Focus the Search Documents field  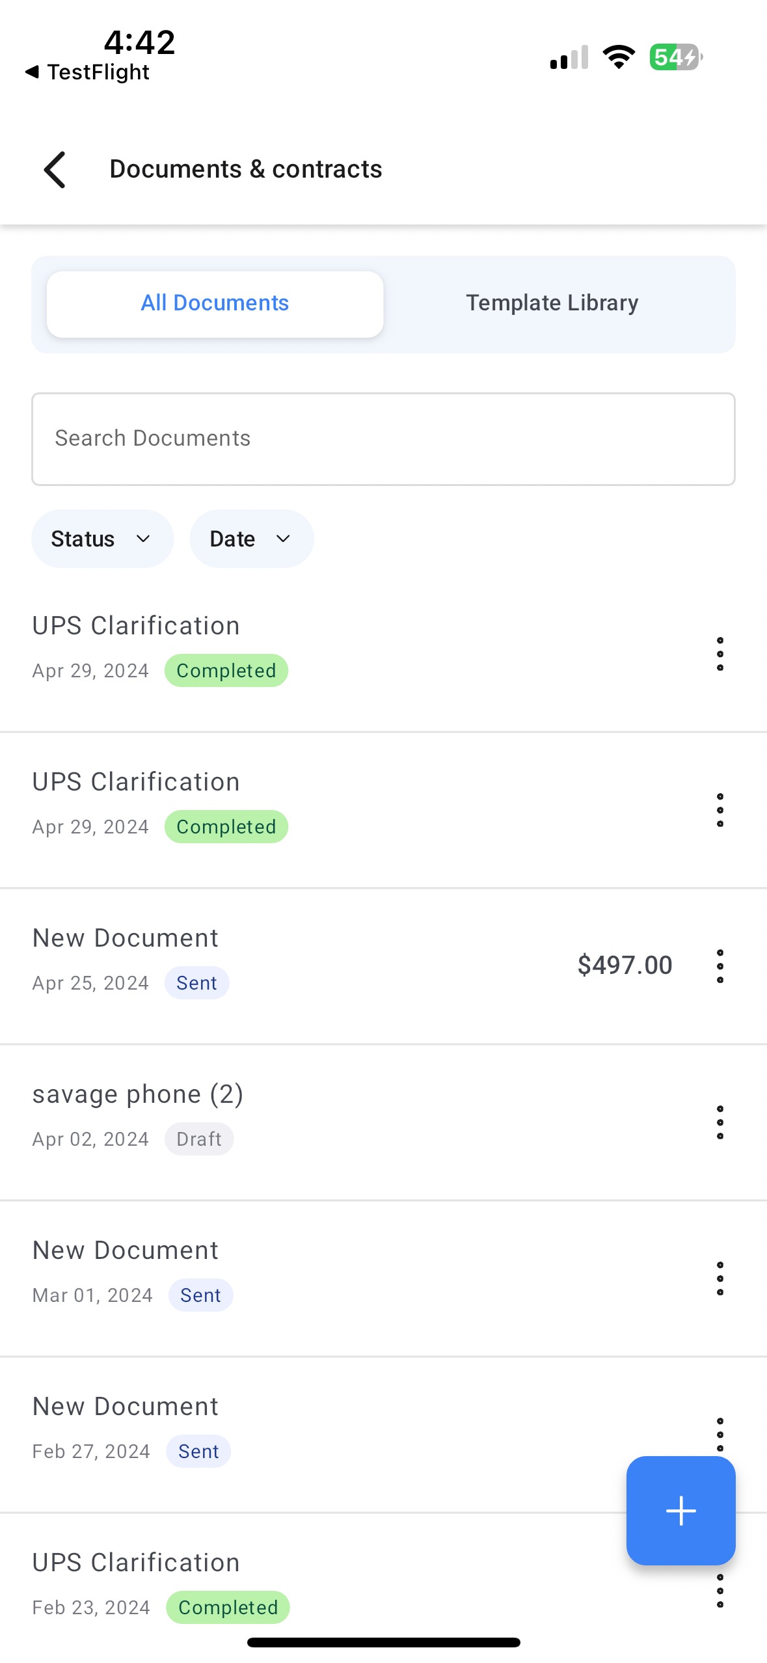[x=383, y=439]
